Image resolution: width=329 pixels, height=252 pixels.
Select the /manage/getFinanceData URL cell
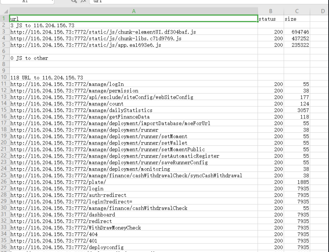[134, 117]
